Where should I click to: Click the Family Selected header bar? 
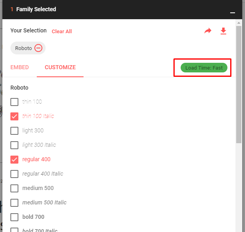[122, 9]
